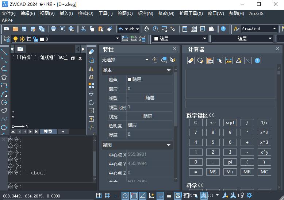Click the Quick Select icon in Properties panel
This screenshot has width=284, height=200.
click(x=173, y=60)
